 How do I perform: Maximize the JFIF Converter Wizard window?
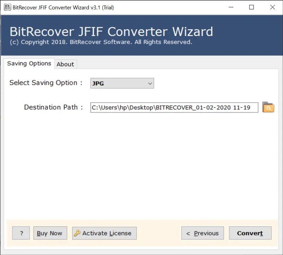pyautogui.click(x=252, y=7)
